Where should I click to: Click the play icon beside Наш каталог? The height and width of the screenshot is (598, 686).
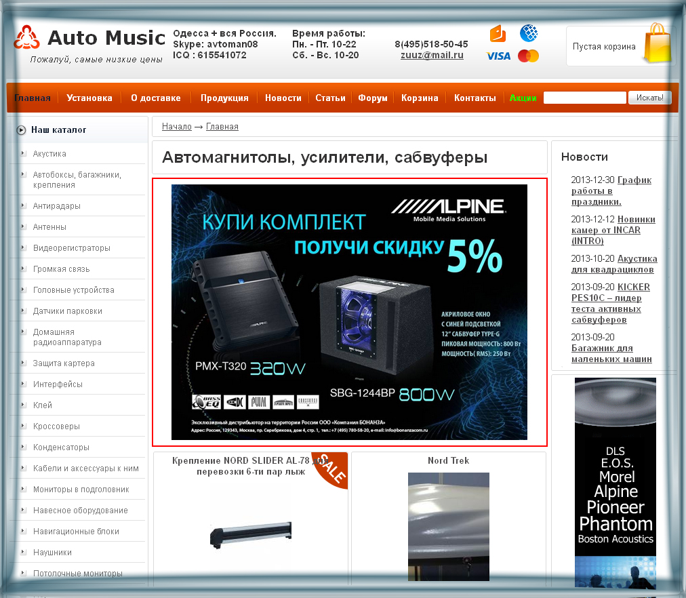pyautogui.click(x=21, y=130)
